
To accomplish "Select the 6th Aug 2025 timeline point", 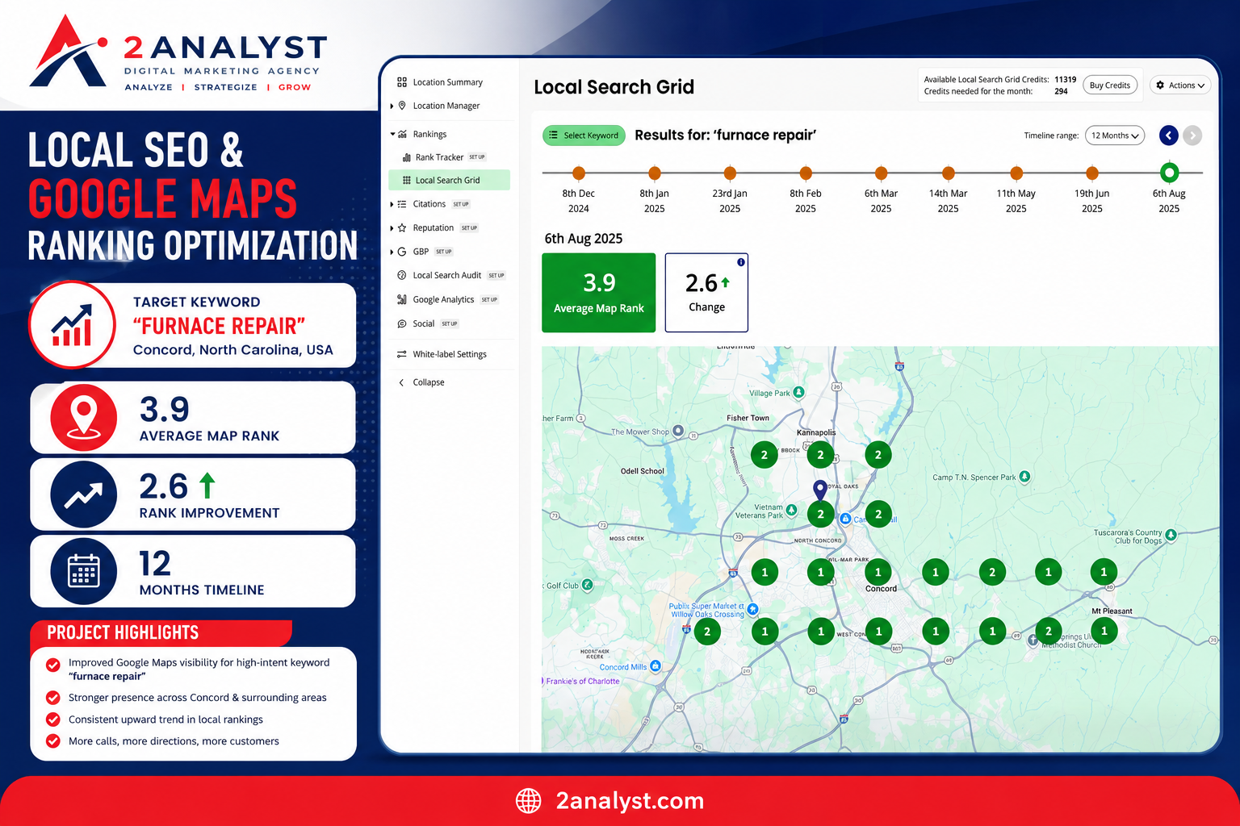I will pos(1169,172).
